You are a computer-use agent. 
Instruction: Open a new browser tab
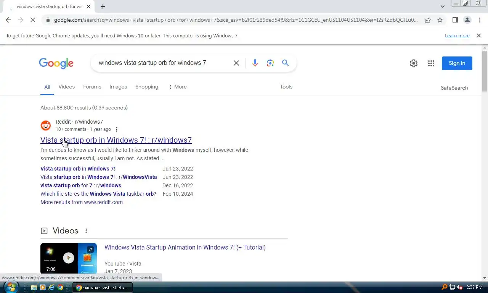103,6
